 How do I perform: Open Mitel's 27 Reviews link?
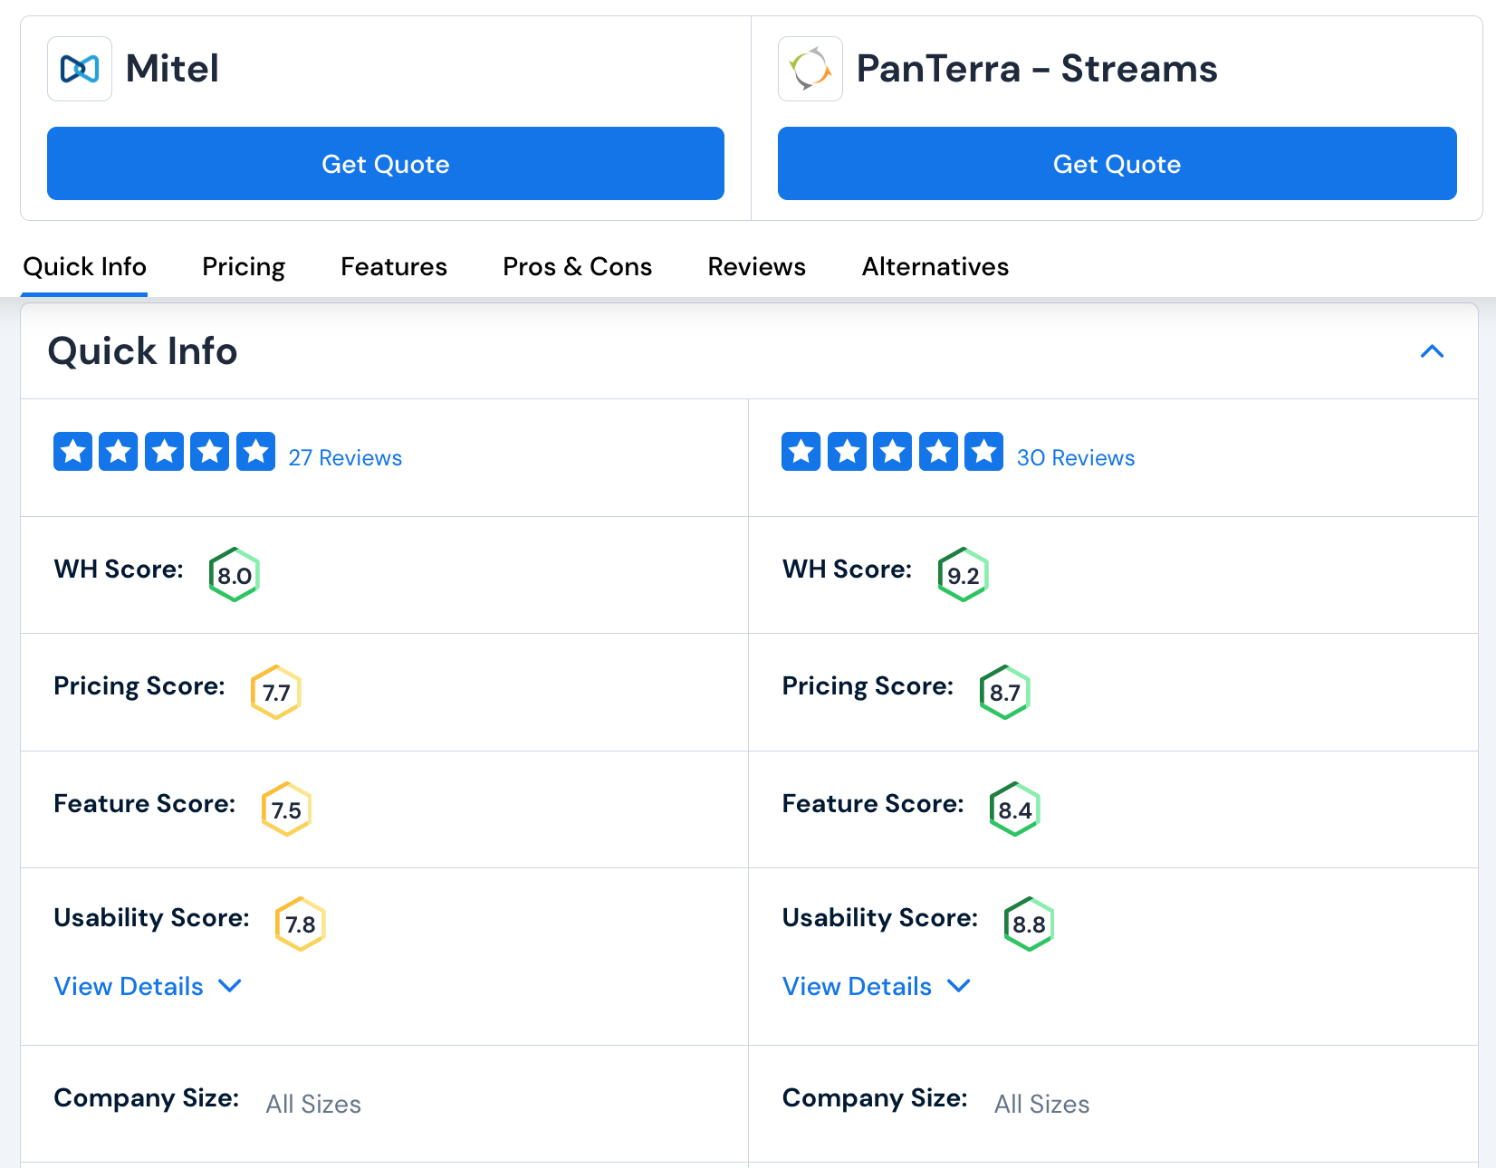[345, 458]
